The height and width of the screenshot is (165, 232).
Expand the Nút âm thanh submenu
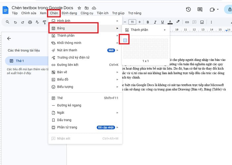tap(85, 50)
